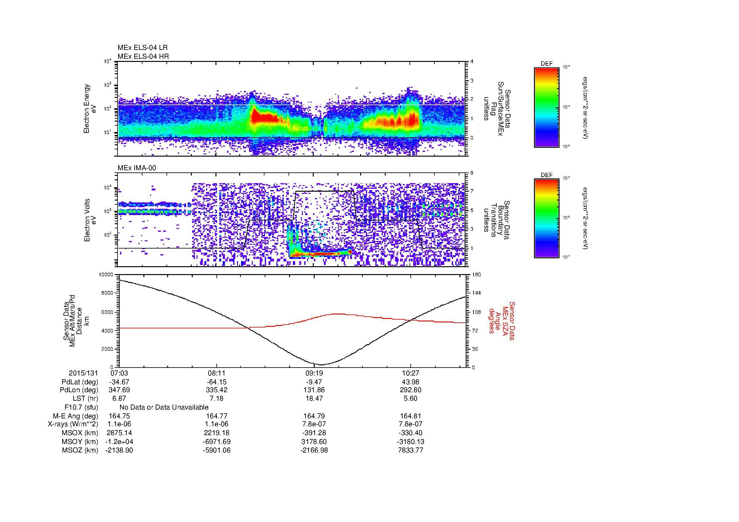Click the MSOY value '-1.2e+04'
739x522 pixels.
(x=119, y=441)
